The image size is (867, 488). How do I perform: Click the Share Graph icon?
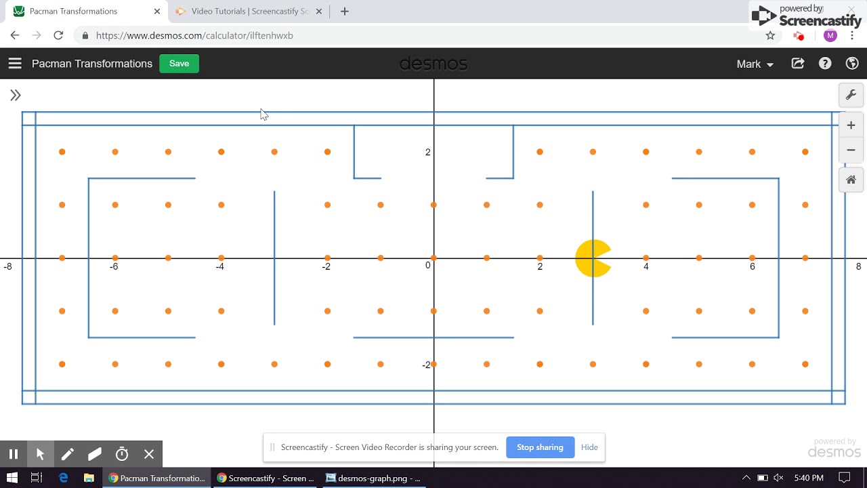(x=798, y=64)
